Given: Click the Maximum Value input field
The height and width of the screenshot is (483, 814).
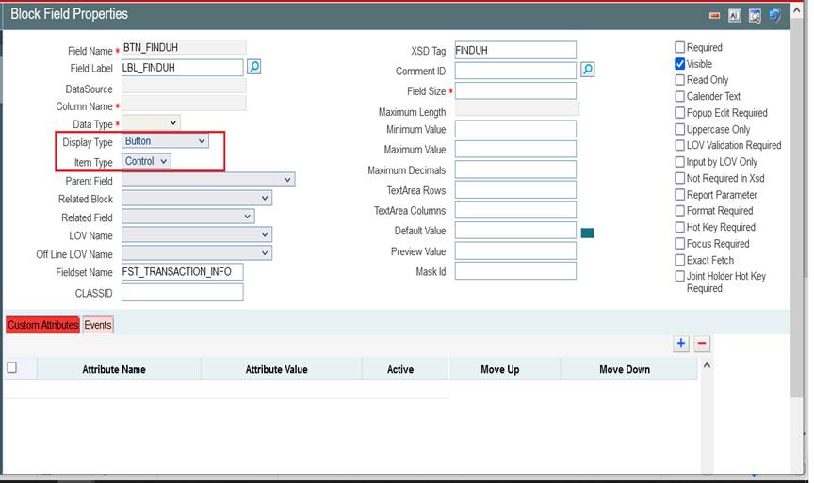Looking at the screenshot, I should coord(515,149).
